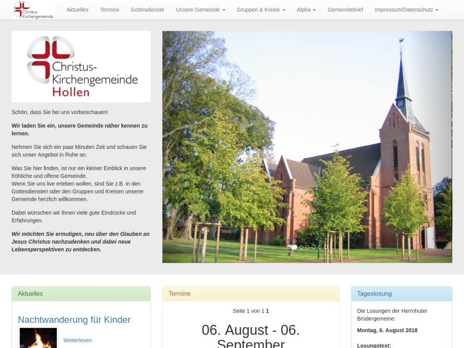
Task: Open the Nachtwanderung für Kinder article link
Action: pyautogui.click(x=74, y=320)
